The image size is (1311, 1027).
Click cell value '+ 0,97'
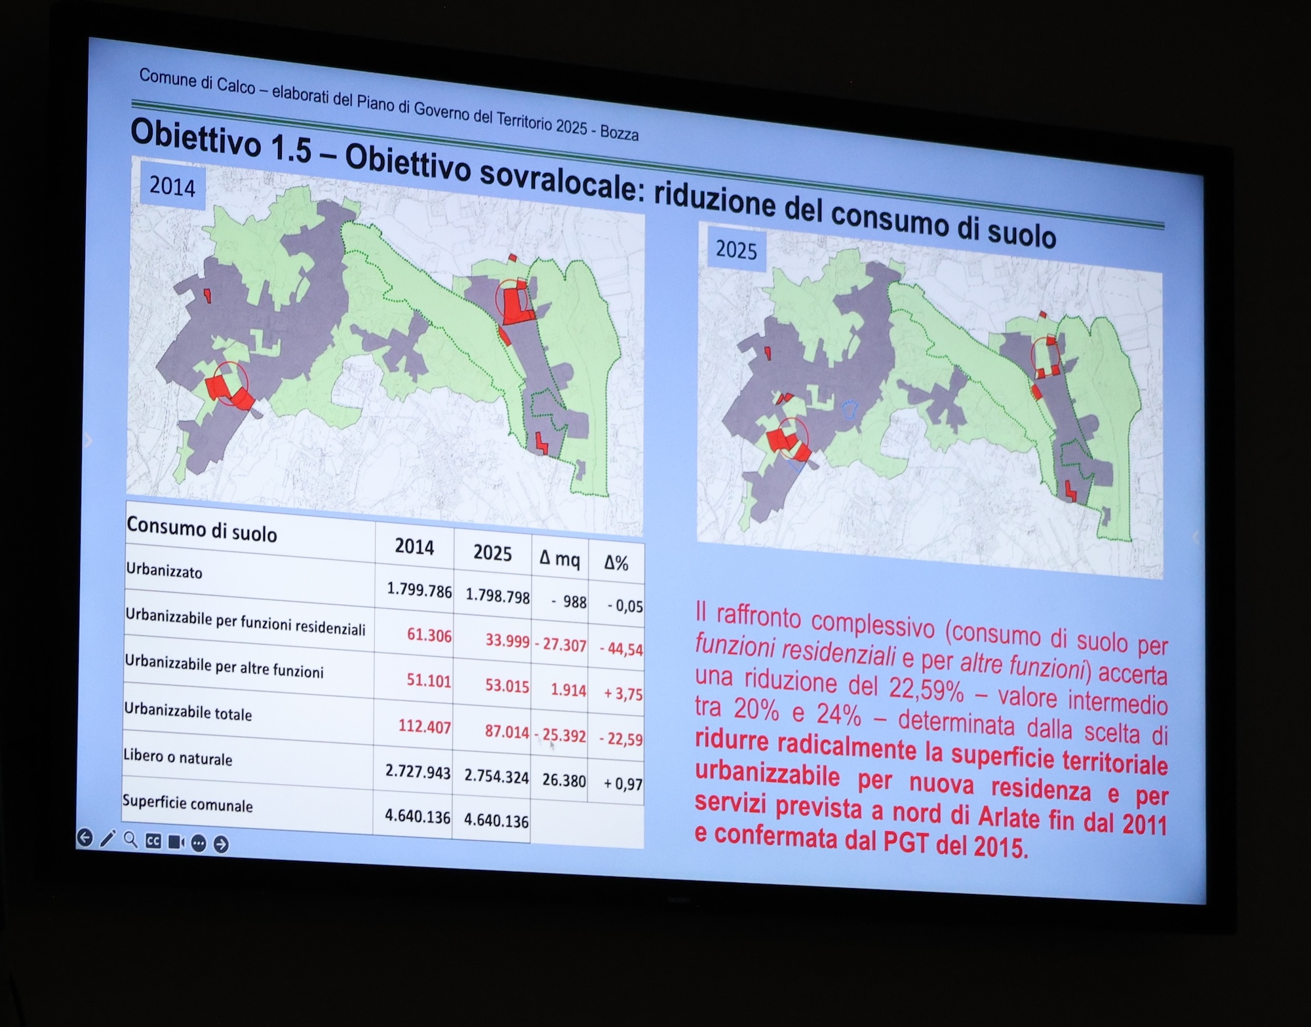[x=623, y=783]
